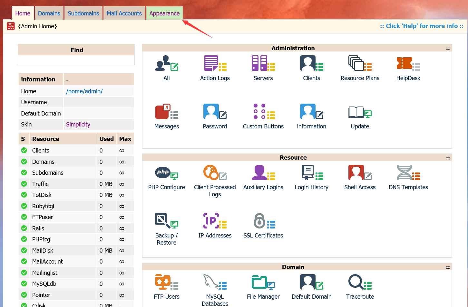Open PHP Configure
This screenshot has width=468, height=307.
pyautogui.click(x=166, y=173)
